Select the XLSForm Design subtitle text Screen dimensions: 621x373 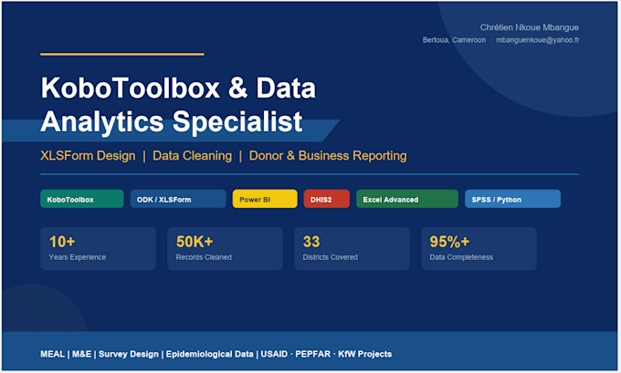pos(88,155)
